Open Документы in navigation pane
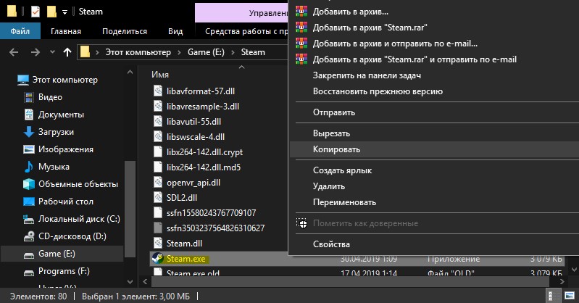 click(61, 115)
